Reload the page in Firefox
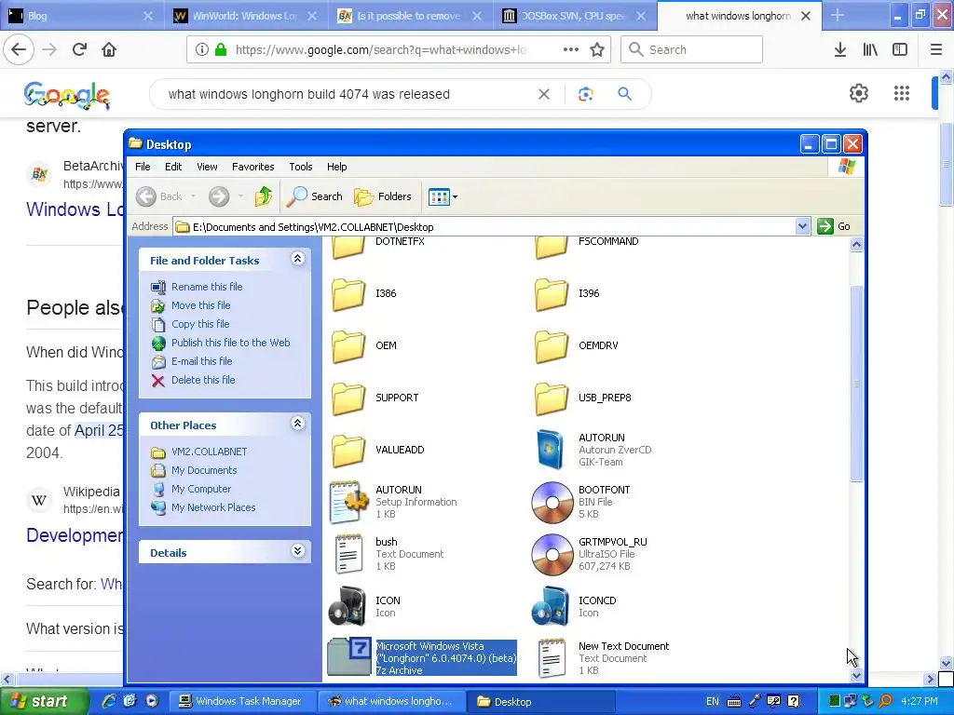This screenshot has width=954, height=715. pos(80,50)
